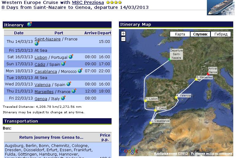
Task: Switch map to Спутник view
Action: coord(200,34)
